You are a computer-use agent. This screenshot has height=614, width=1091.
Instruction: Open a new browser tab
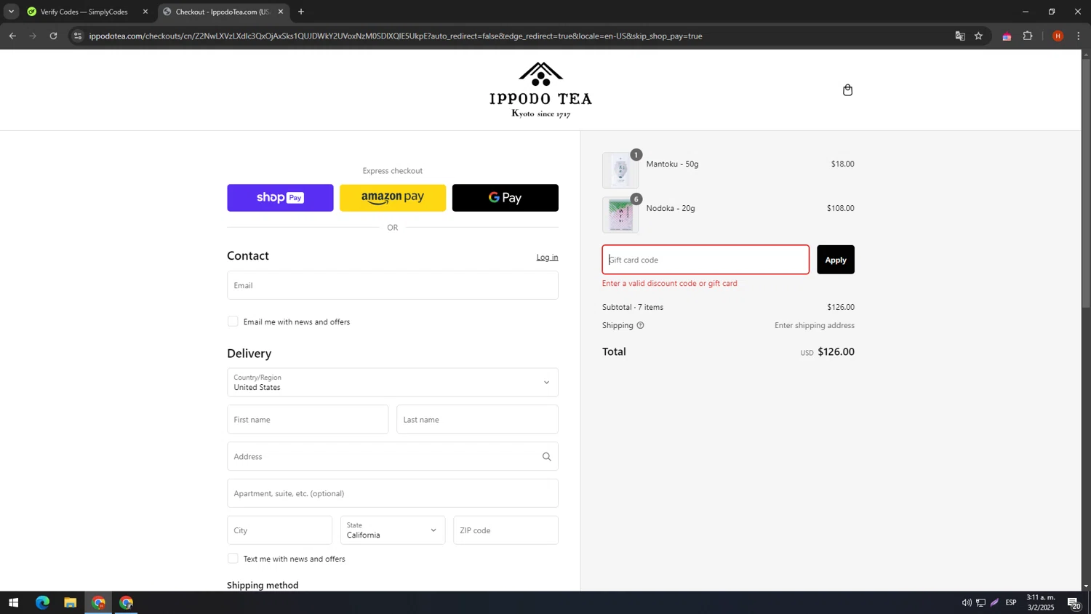pos(301,12)
